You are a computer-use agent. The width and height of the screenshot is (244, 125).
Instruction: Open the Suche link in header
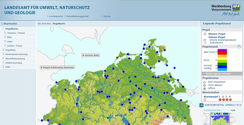(107, 16)
